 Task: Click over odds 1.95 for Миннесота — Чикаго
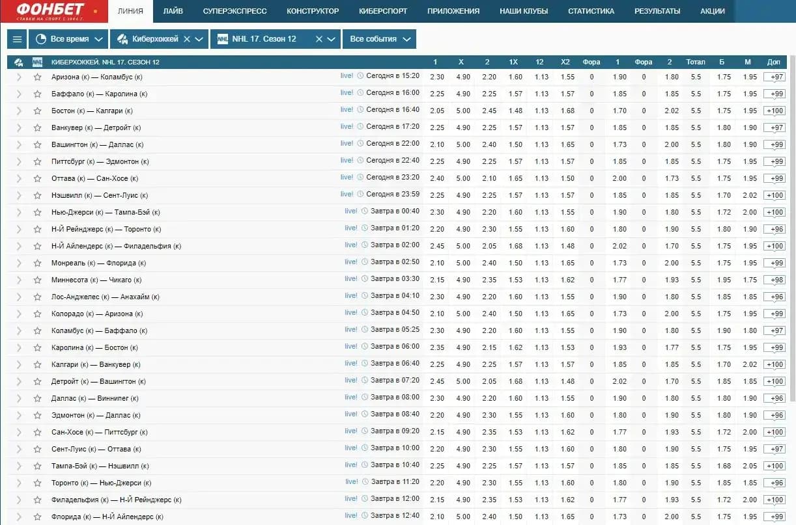click(x=724, y=280)
